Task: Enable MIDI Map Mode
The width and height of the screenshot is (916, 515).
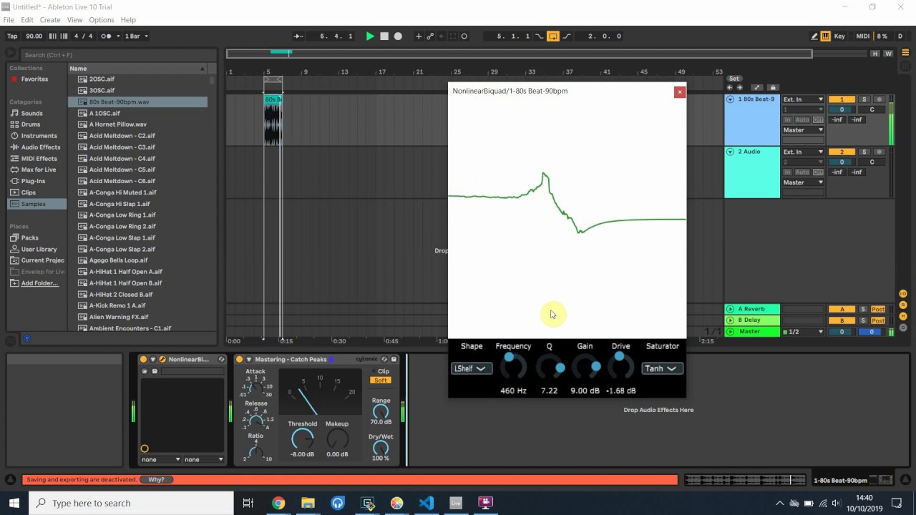Action: click(x=862, y=36)
